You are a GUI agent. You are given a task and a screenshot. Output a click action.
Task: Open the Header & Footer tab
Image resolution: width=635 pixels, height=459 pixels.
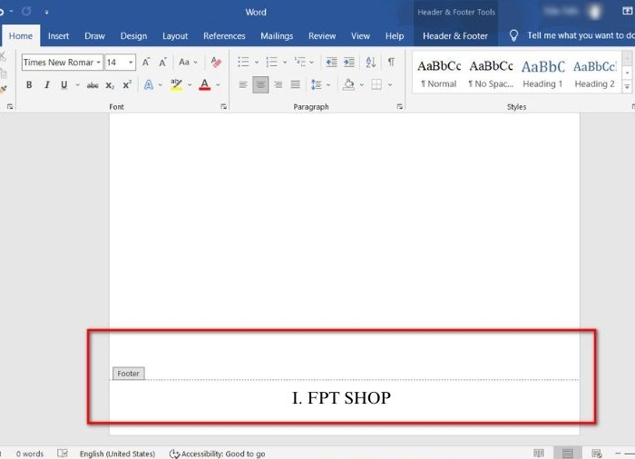point(455,36)
